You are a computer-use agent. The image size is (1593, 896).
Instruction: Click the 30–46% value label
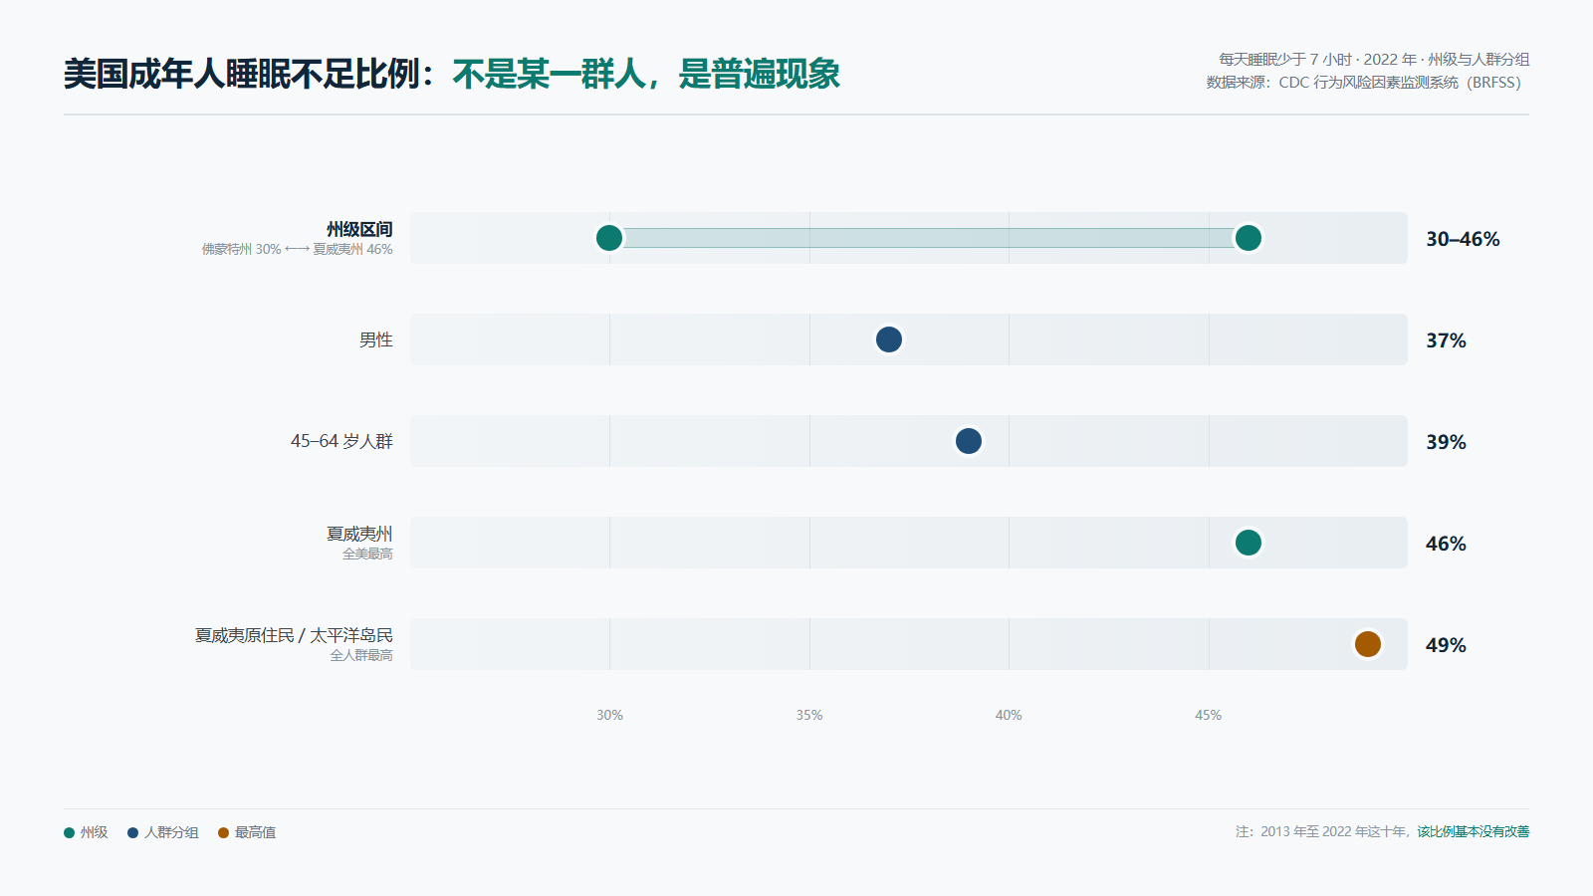(x=1463, y=239)
